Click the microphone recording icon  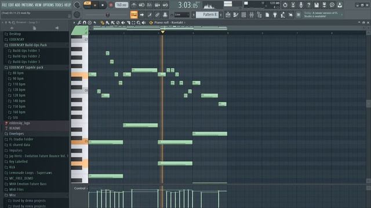pos(301,5)
